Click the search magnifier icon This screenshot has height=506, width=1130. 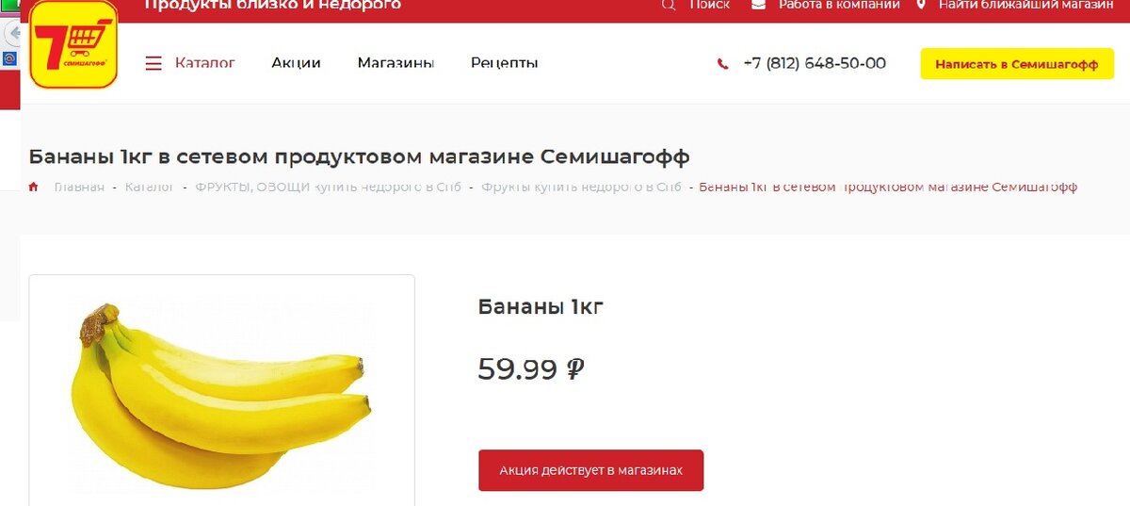pyautogui.click(x=669, y=5)
